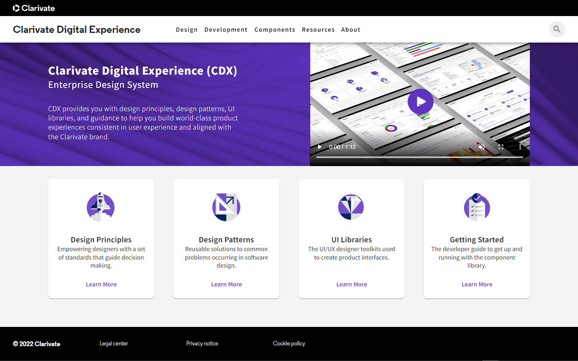The height and width of the screenshot is (361, 578).
Task: Open the Components menu
Action: (x=275, y=30)
